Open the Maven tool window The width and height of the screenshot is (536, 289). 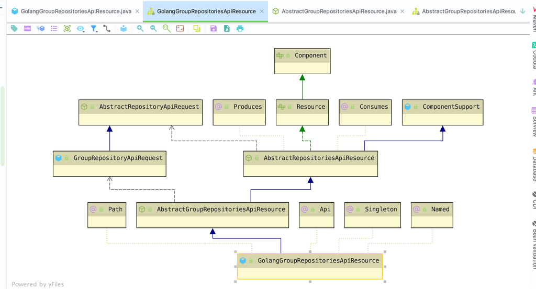(533, 21)
